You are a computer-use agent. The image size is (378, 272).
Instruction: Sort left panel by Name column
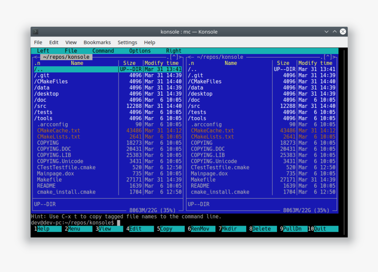click(77, 63)
